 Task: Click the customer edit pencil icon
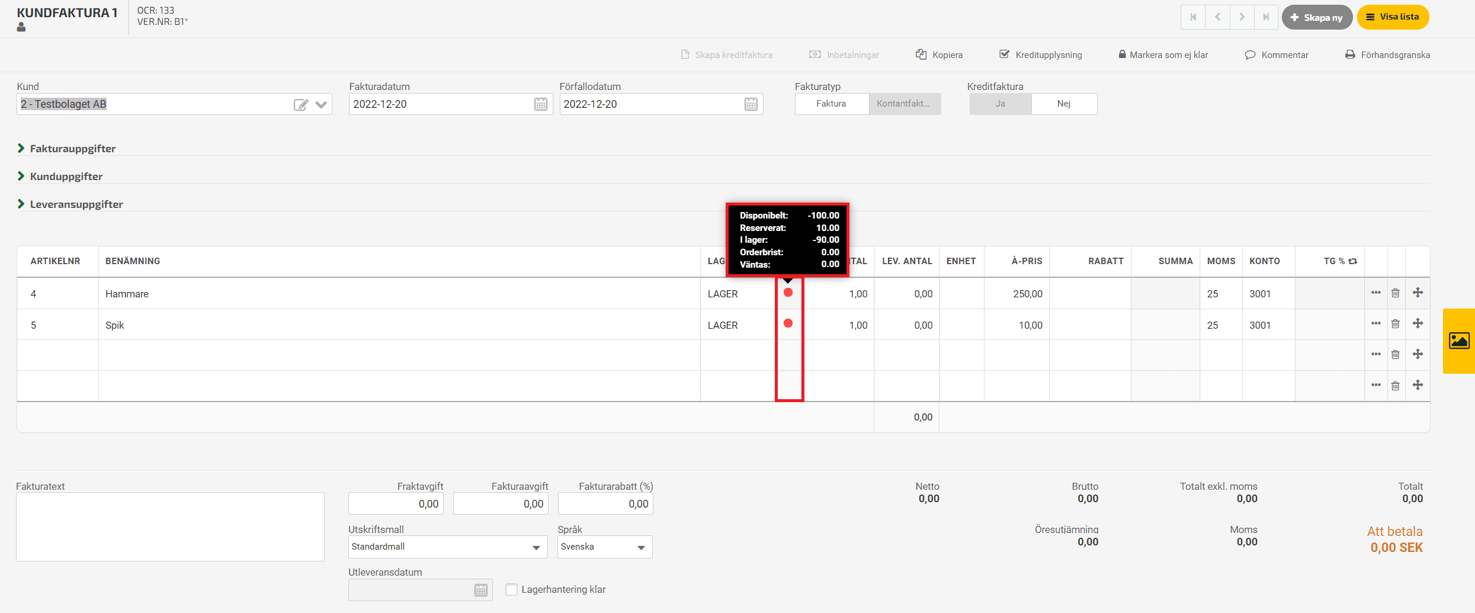(x=301, y=105)
